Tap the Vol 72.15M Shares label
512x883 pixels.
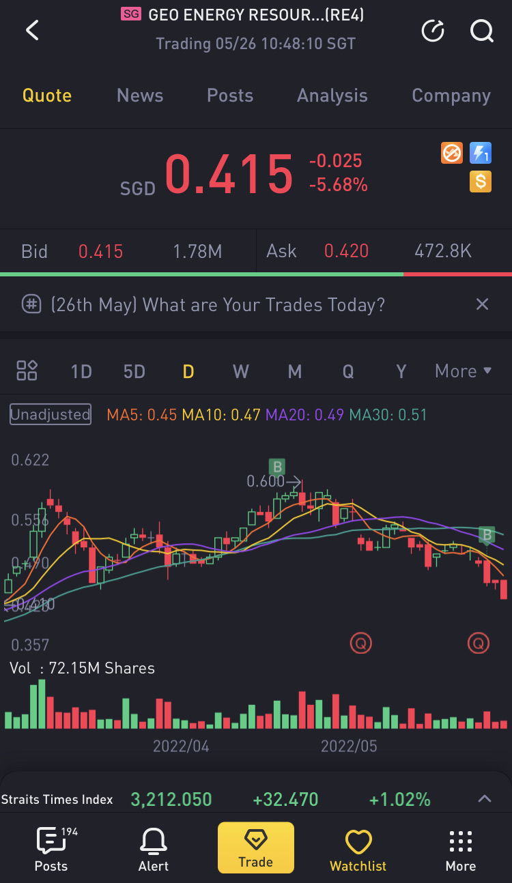(x=82, y=668)
